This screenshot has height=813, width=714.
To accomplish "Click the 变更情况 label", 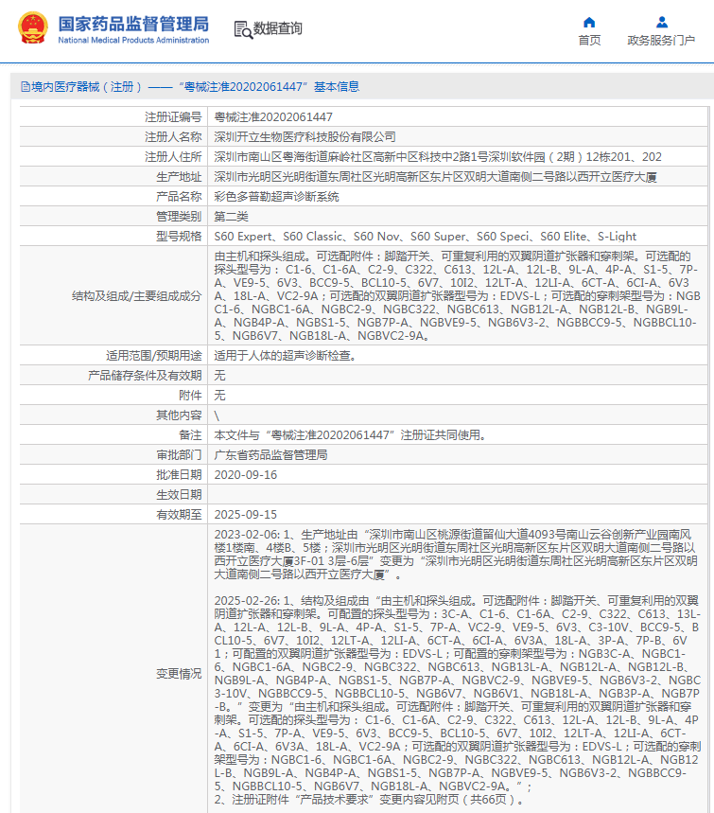I will tap(179, 674).
